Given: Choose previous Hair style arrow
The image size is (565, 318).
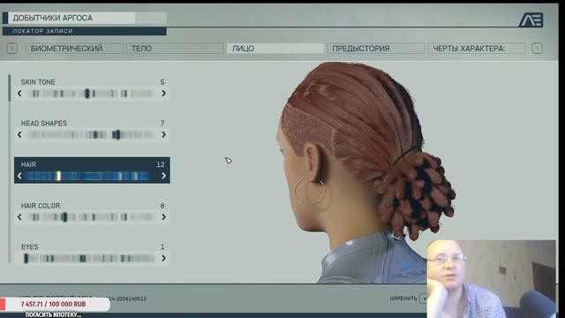Looking at the screenshot, I should tap(19, 176).
